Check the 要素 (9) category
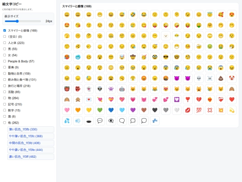 pos(4,67)
